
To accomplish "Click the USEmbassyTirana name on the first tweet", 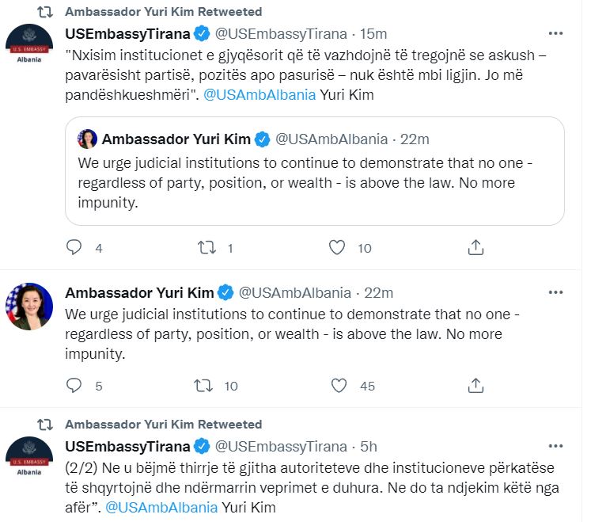I will (x=127, y=33).
